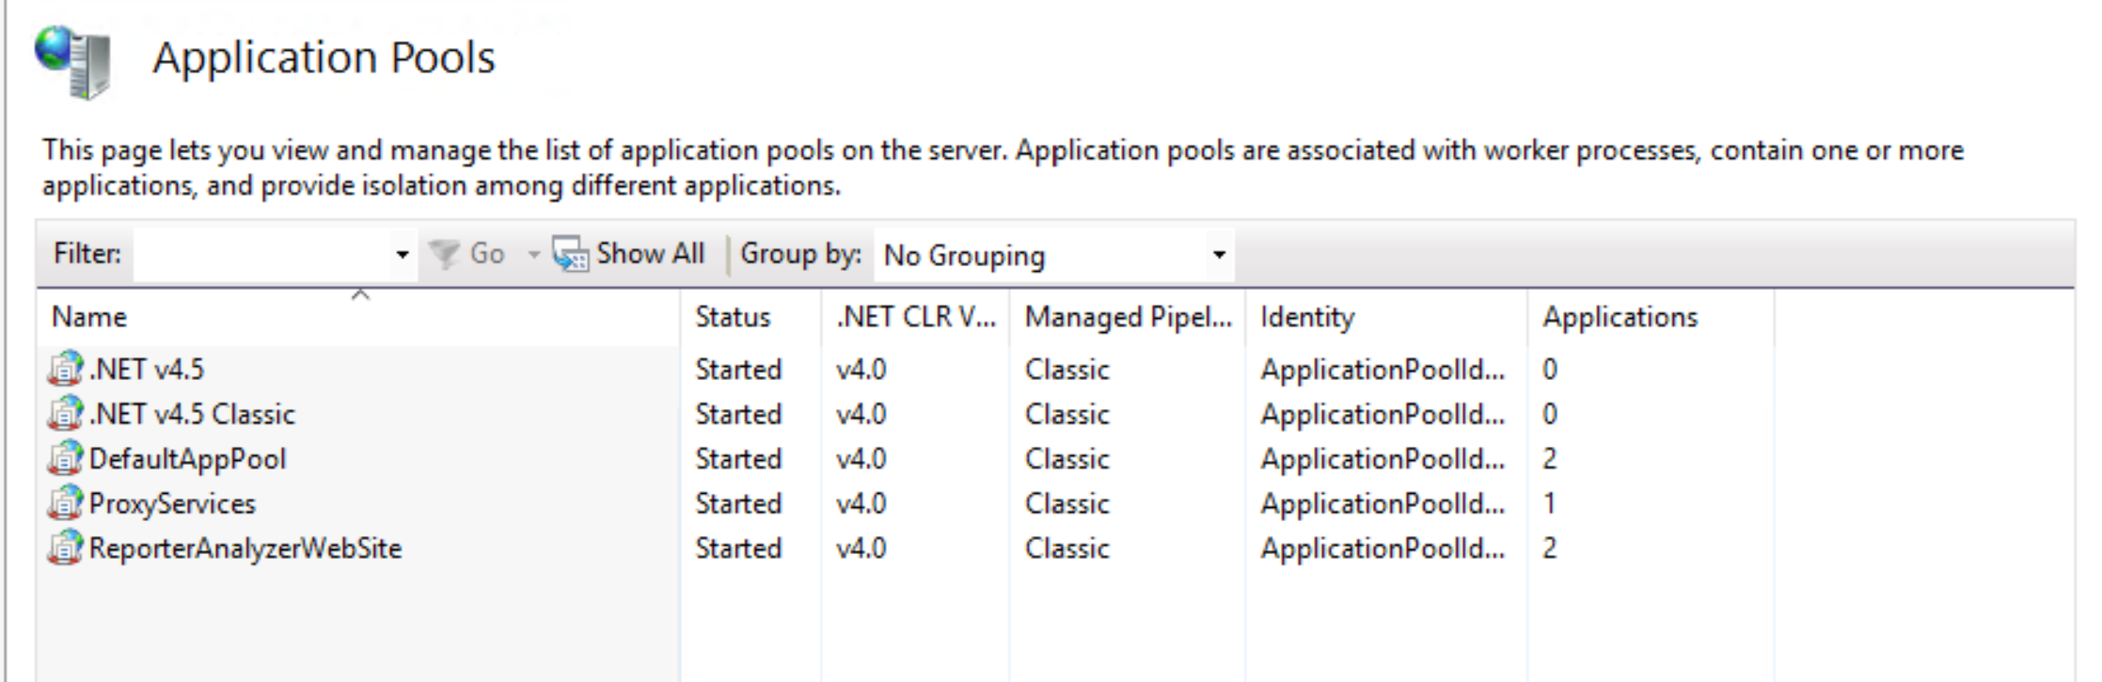This screenshot has height=682, width=2102.
Task: Click the .NET v4.5 Classic pool icon
Action: pos(65,414)
